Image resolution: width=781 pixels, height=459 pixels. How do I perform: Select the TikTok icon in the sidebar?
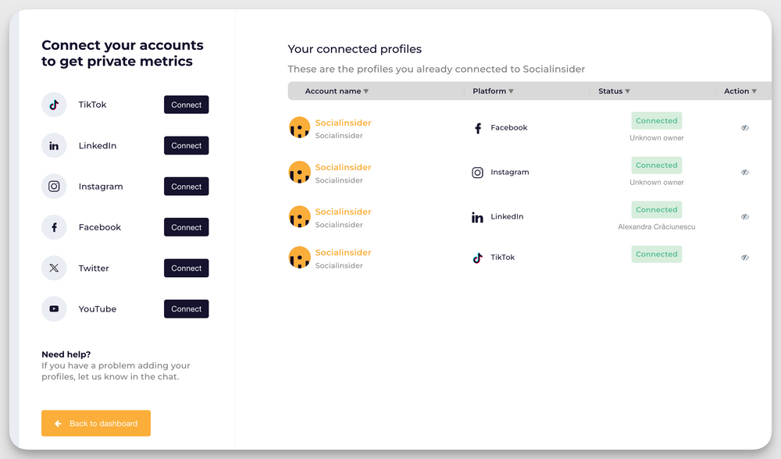53,104
